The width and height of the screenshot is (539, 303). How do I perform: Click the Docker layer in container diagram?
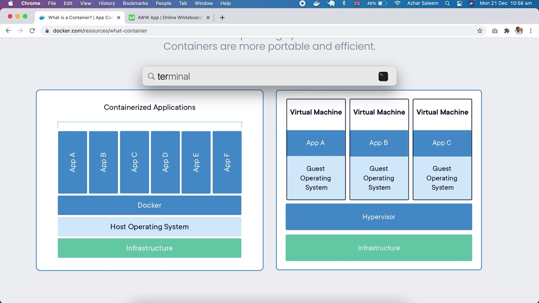click(149, 205)
